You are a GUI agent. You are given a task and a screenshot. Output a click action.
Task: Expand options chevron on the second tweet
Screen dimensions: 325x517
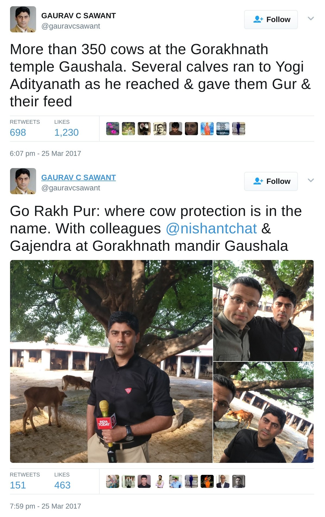tap(311, 180)
